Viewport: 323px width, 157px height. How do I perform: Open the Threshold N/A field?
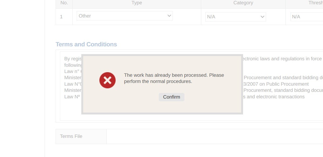tap(306, 17)
